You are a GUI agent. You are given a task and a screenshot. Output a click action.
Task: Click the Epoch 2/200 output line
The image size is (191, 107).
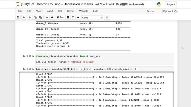coord(44,80)
